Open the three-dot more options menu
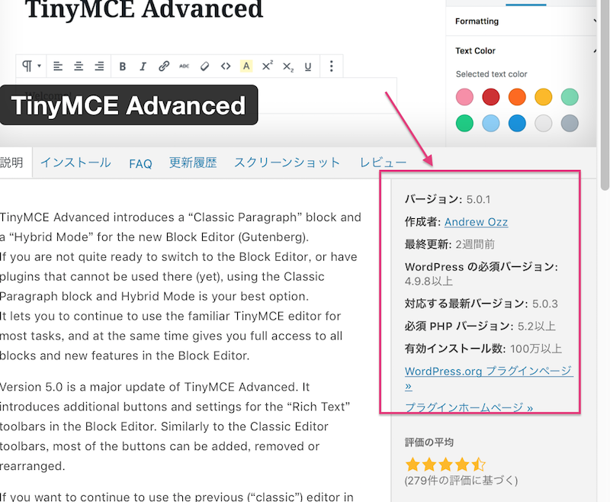Screen dimensions: 610x502 332,66
